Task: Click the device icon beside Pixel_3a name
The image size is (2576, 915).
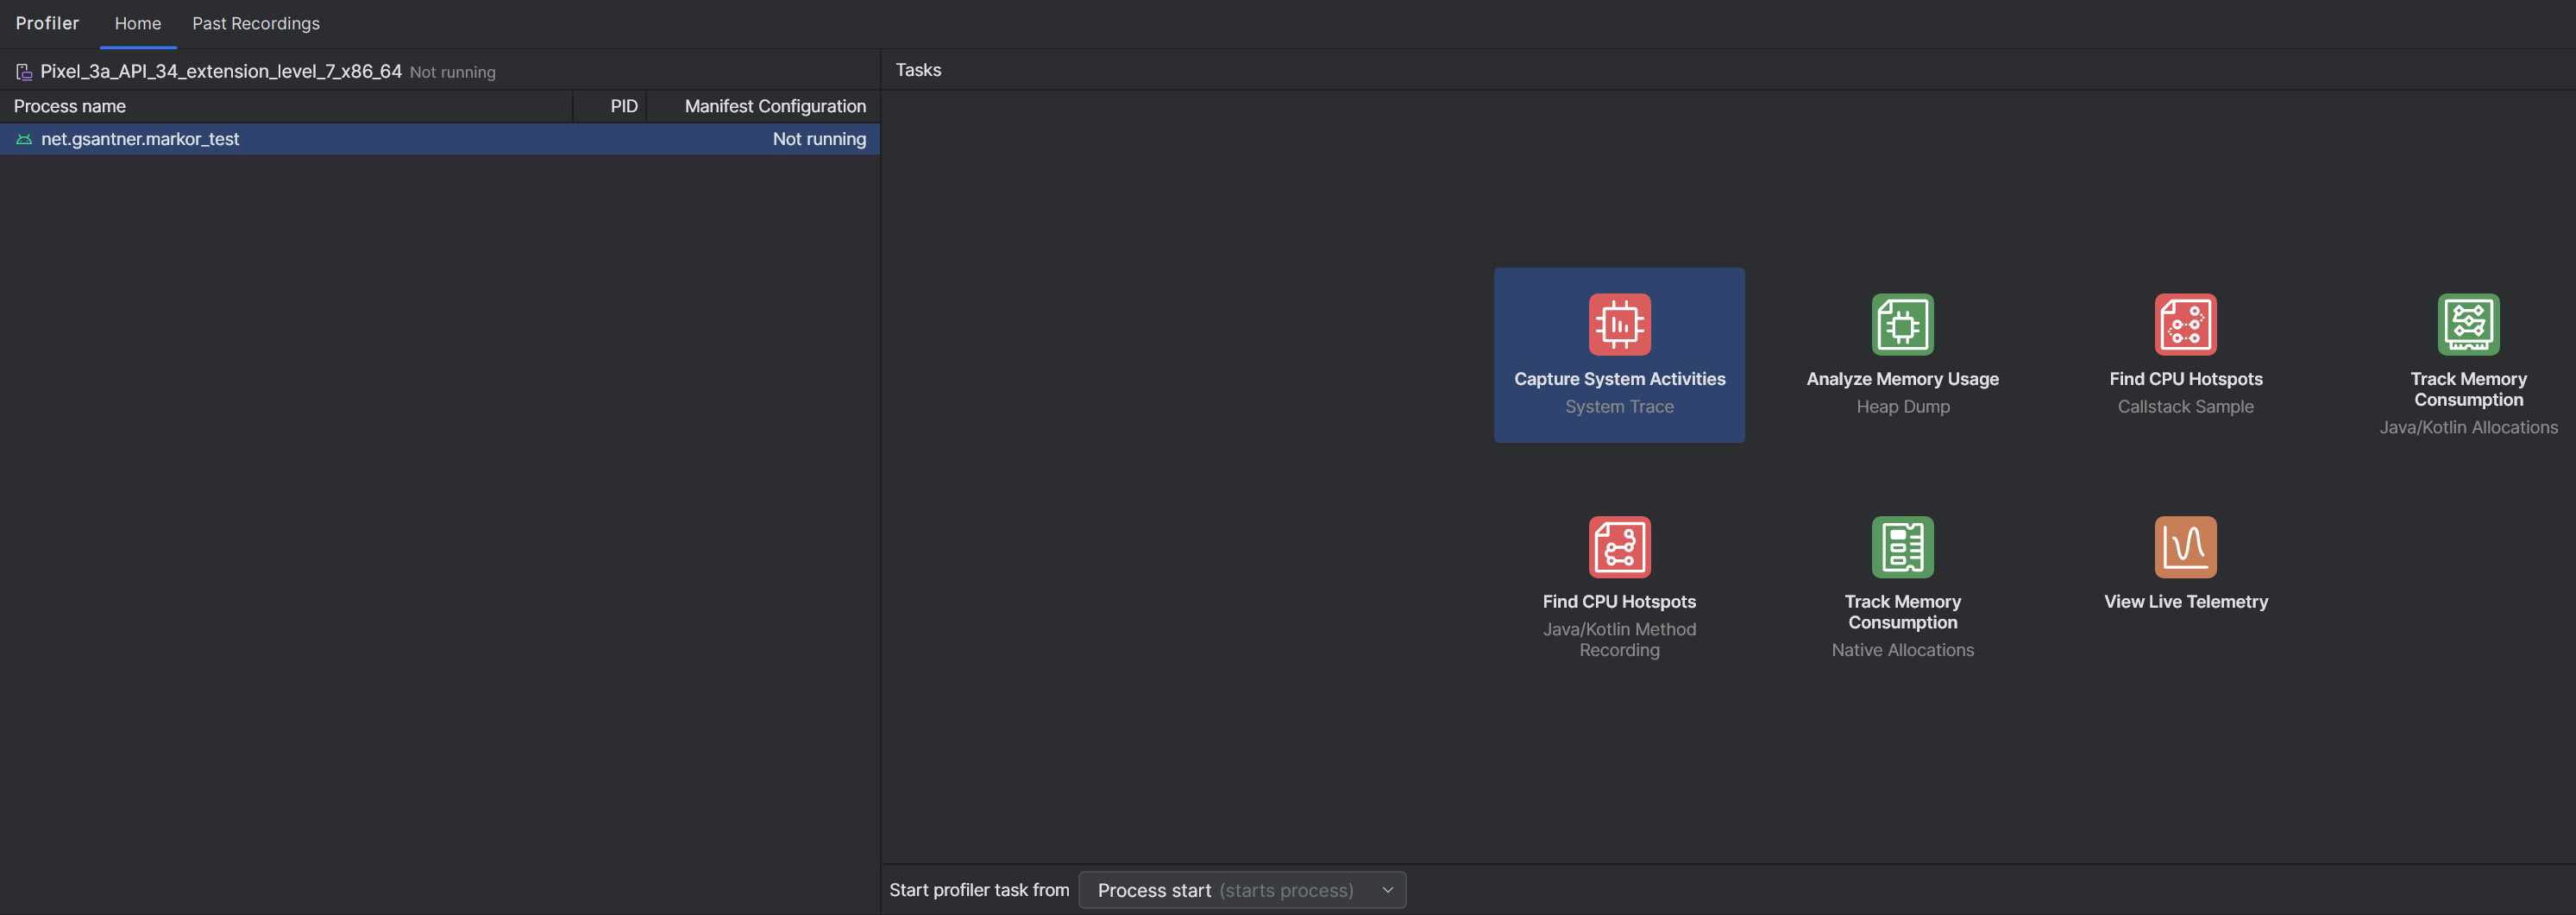Action: pyautogui.click(x=24, y=73)
